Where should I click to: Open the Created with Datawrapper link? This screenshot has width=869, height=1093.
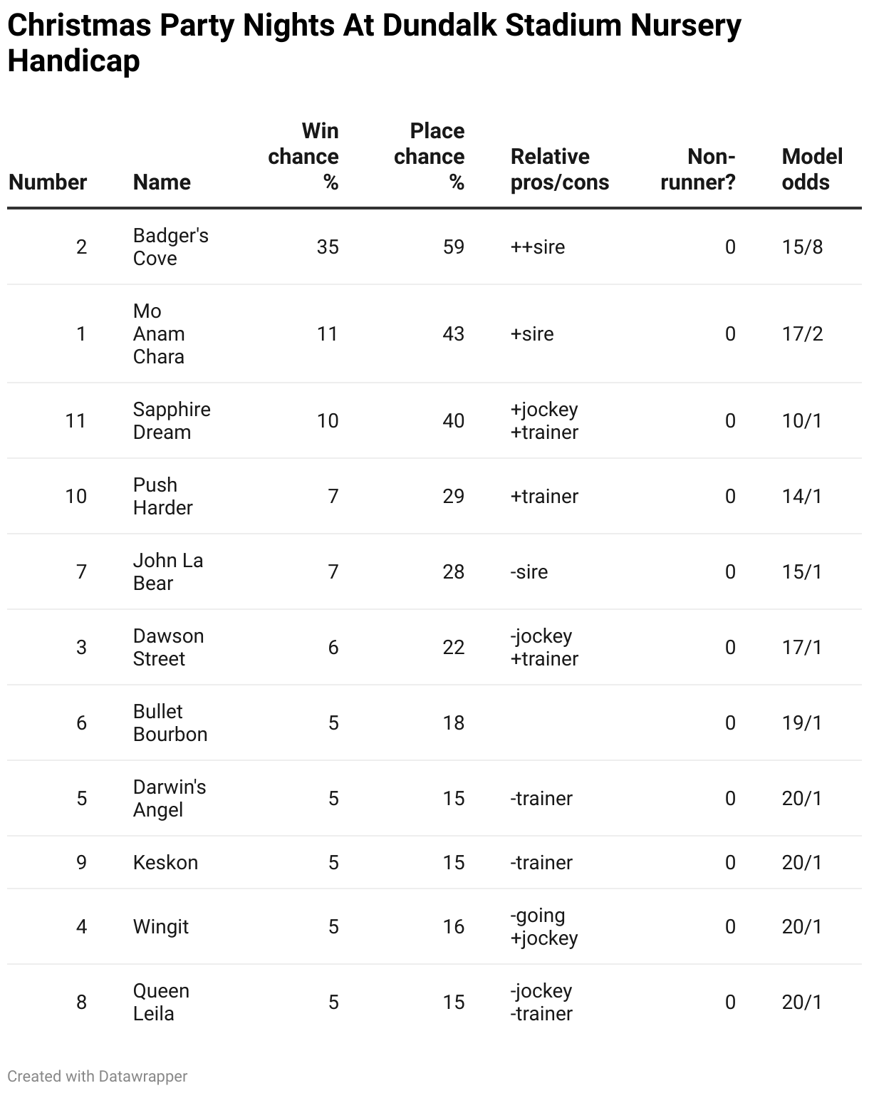pyautogui.click(x=98, y=1076)
